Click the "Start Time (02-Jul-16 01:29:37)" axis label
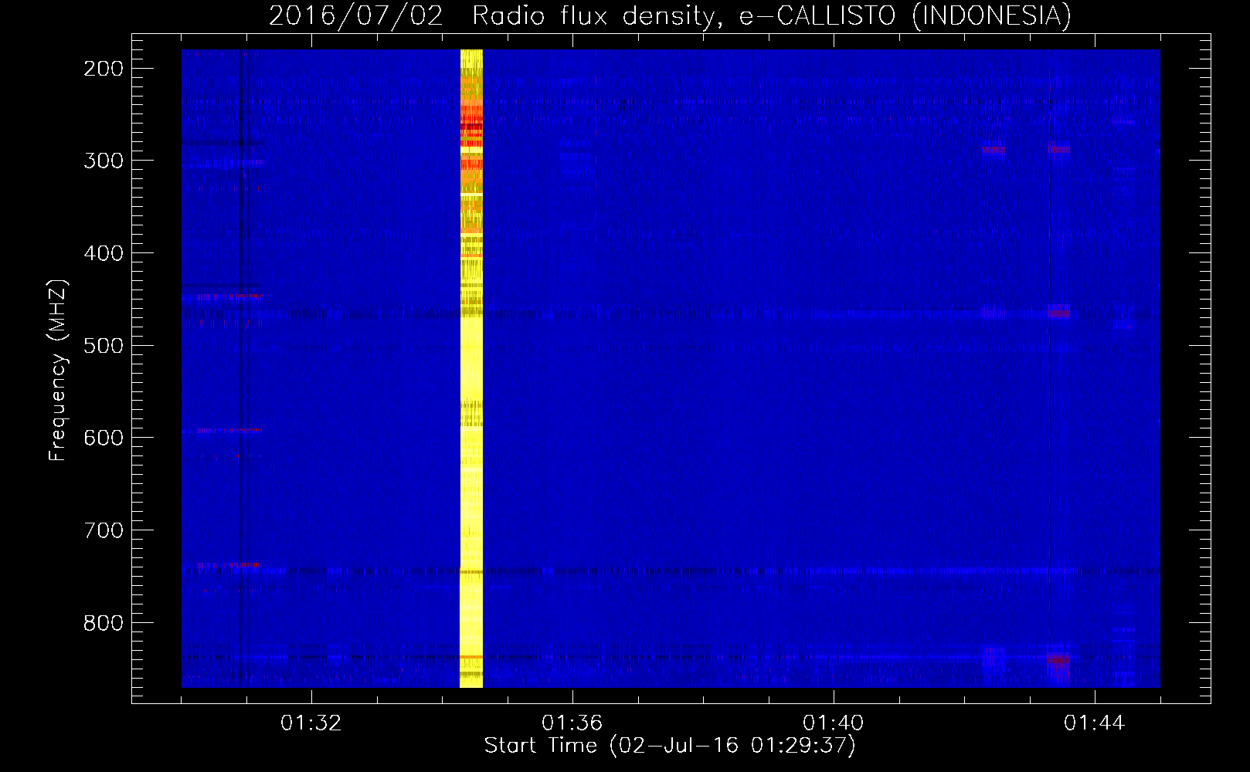This screenshot has height=772, width=1250. tap(670, 746)
